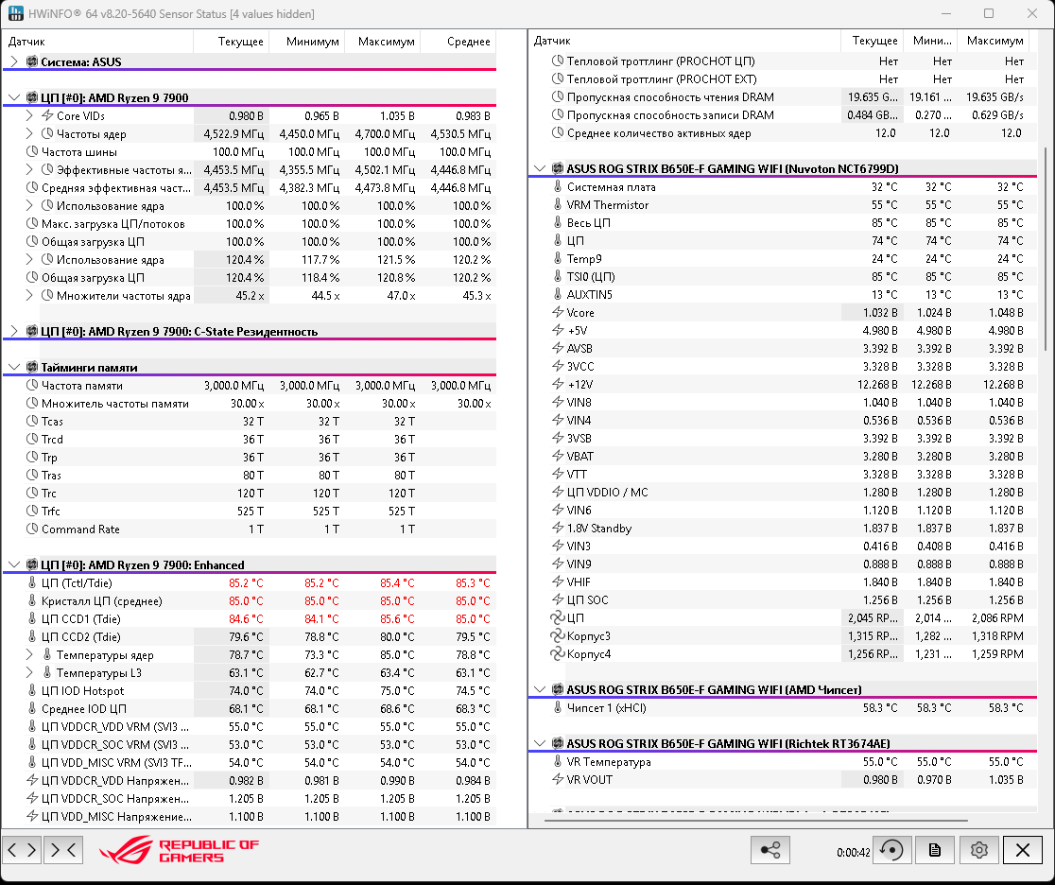The width and height of the screenshot is (1055, 885).
Task: Click the lightning icon next to Vcore
Action: tap(558, 312)
